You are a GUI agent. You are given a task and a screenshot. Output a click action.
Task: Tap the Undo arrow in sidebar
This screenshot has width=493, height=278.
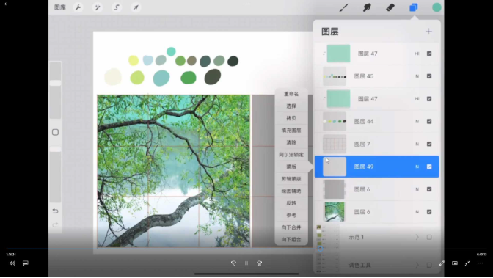[x=55, y=211]
